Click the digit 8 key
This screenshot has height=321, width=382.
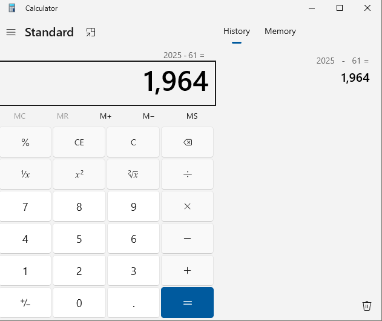79,207
